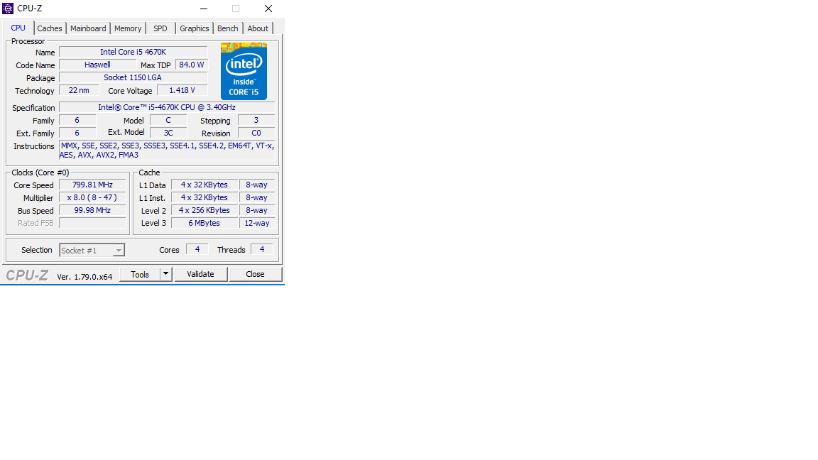Click the L1 Data associativity '8-way'
The image size is (818, 460).
[x=256, y=185]
